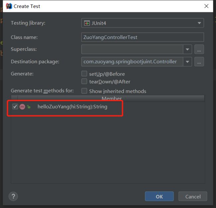This screenshot has height=208, width=216.
Task: Select the helloZuoYang(hi:String):String row
Action: click(x=108, y=107)
